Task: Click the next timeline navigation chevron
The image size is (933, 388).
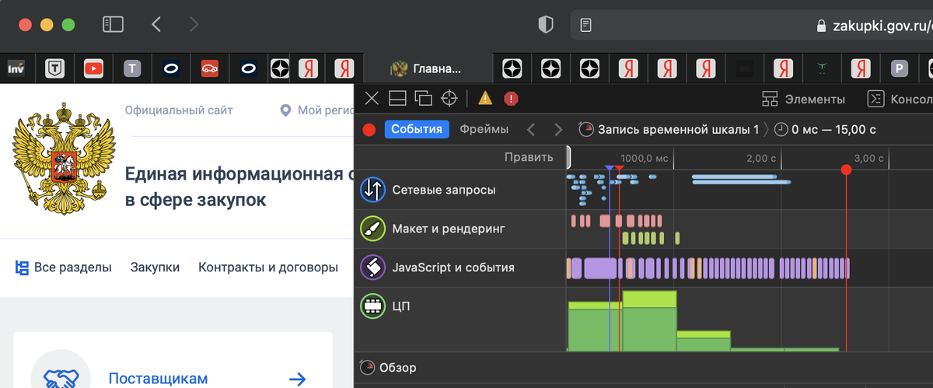Action: point(557,129)
